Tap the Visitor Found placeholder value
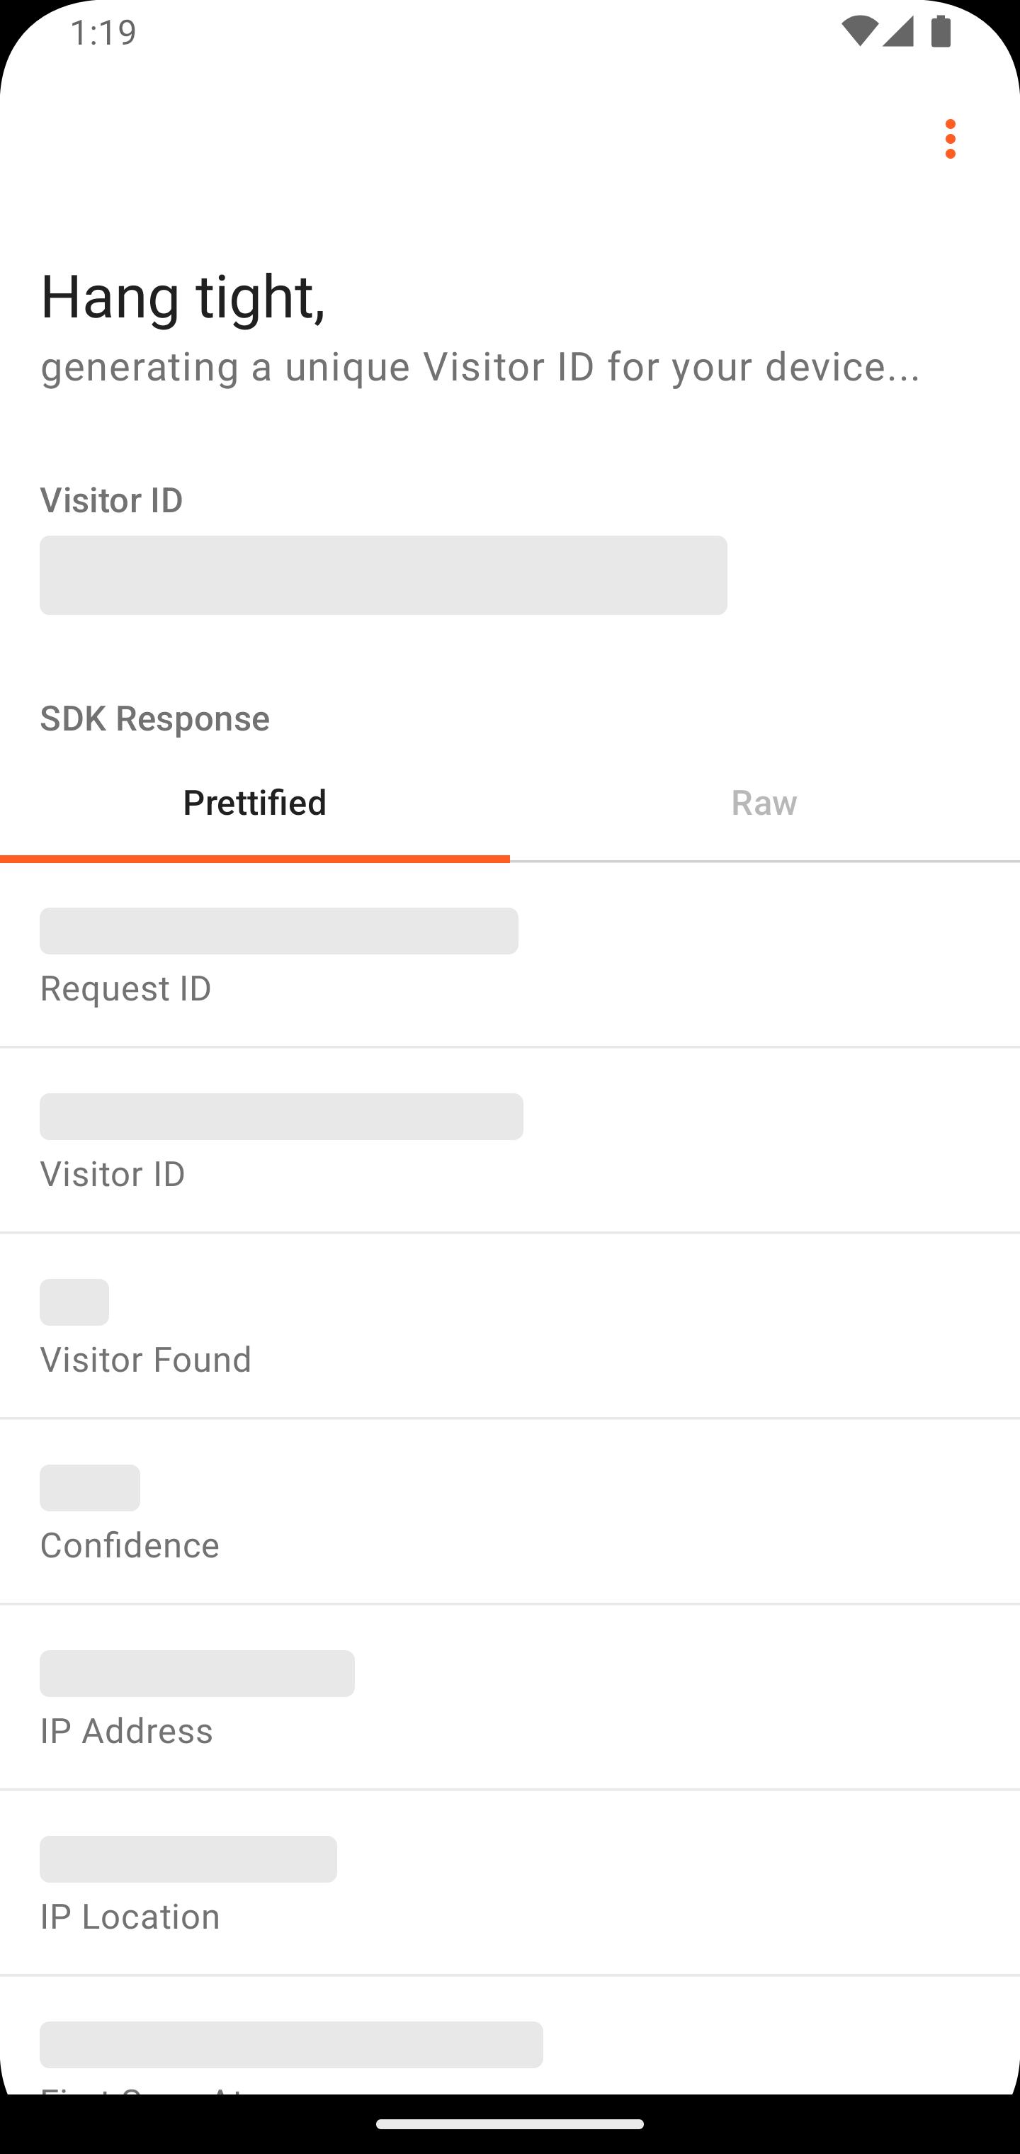The width and height of the screenshot is (1020, 2154). pos(74,1302)
